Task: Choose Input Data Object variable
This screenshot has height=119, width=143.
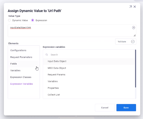Action: [x=89, y=61]
